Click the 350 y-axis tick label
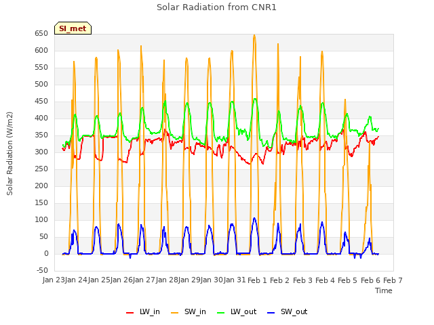Screen dimensions: 434x325 click(41, 135)
